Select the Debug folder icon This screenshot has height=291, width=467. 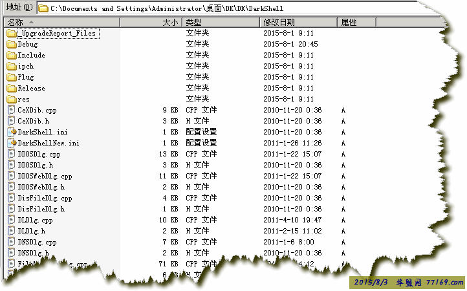[12, 45]
